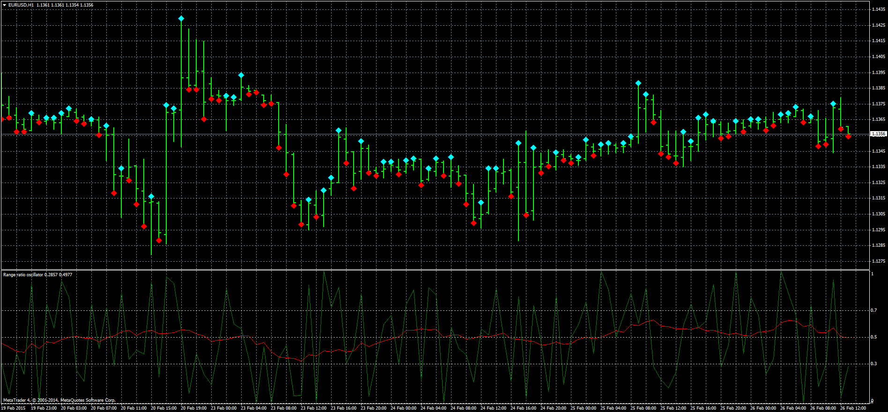This screenshot has width=888, height=412.
Task: Click the oscillator level label 0.3
Action: (873, 364)
